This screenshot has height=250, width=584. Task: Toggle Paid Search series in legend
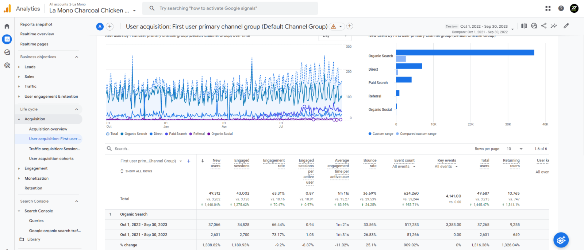point(176,134)
